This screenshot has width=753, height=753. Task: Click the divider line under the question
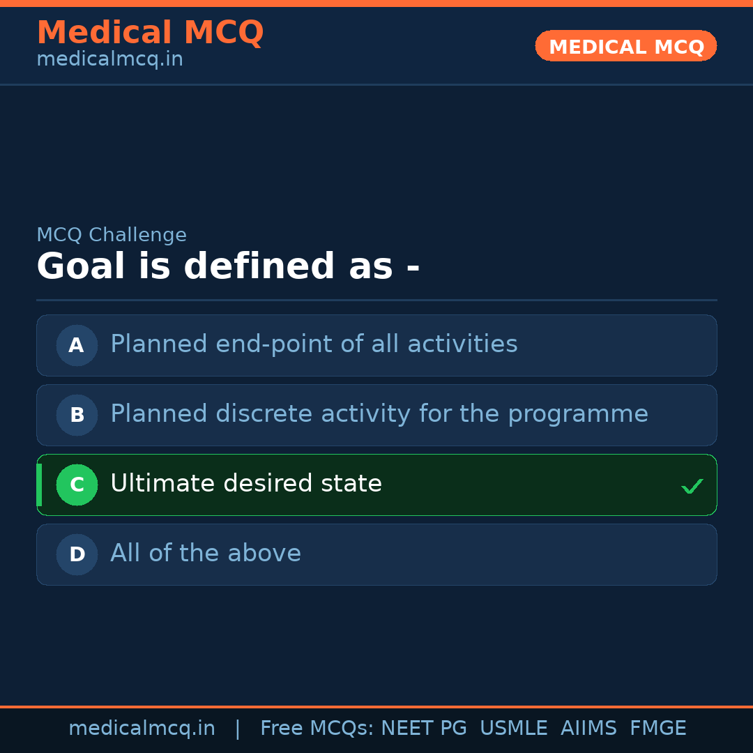pyautogui.click(x=376, y=300)
